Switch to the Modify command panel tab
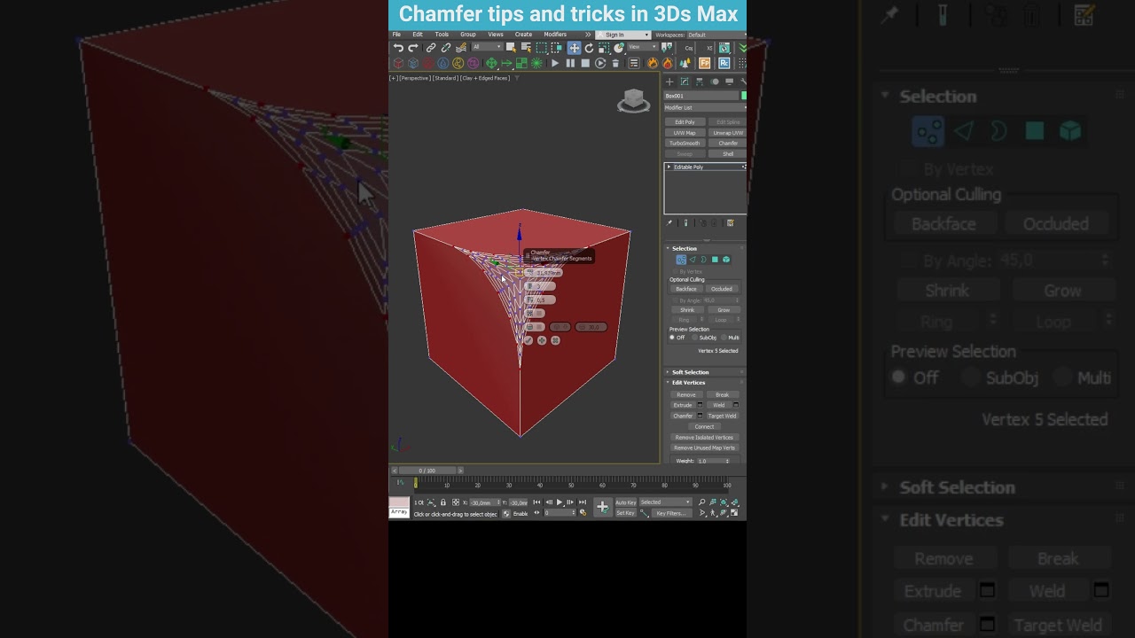 tap(685, 82)
